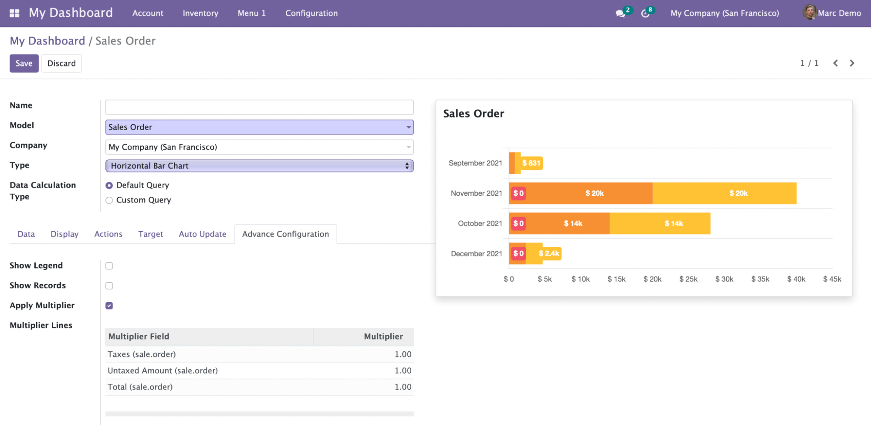Screen dimensions: 871x437
Task: Click the multiplier lines horizontal scrollbar
Action: [260, 414]
